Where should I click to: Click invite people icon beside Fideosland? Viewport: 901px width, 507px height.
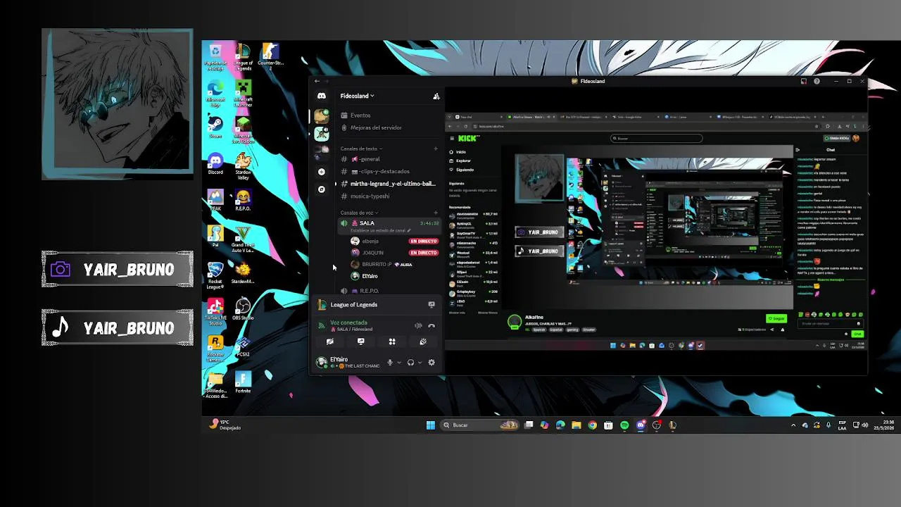click(x=436, y=96)
